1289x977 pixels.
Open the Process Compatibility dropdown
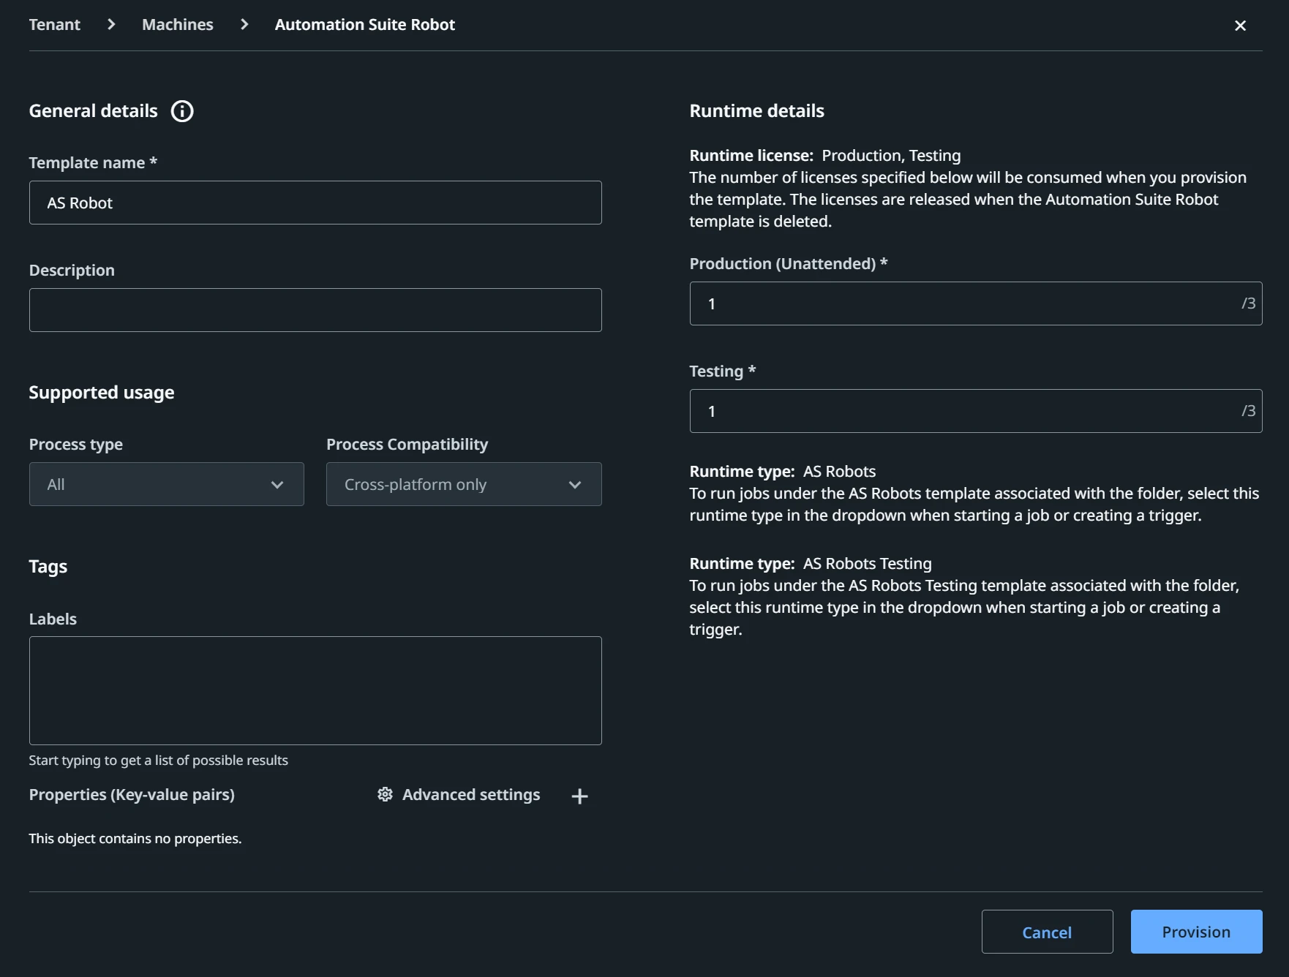click(464, 484)
